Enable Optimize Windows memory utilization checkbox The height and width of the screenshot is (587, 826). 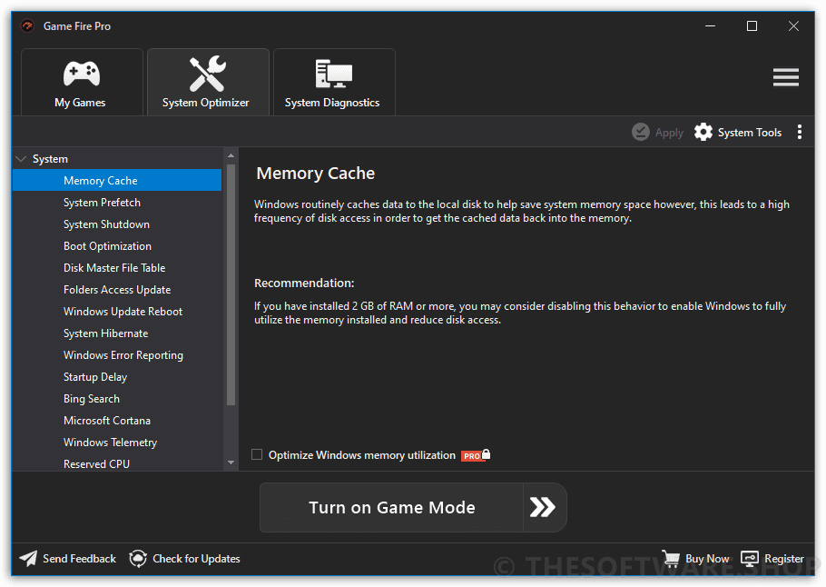(257, 454)
